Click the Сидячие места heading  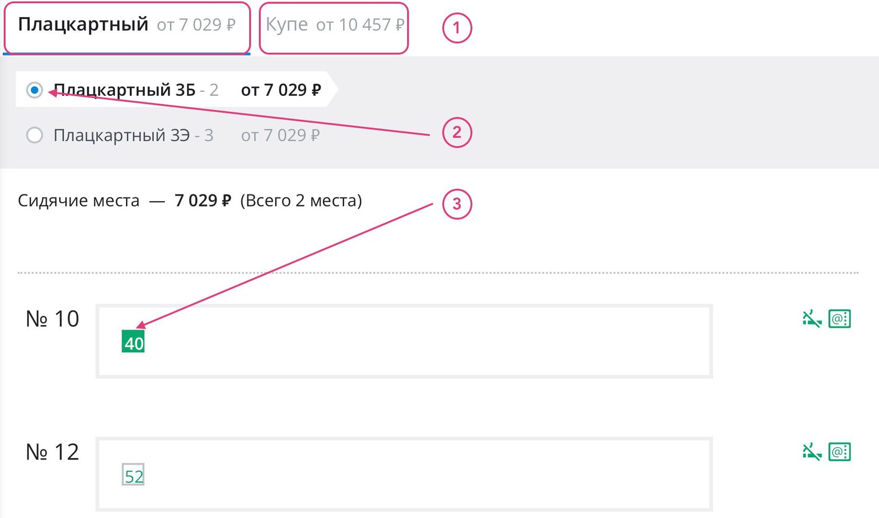[78, 201]
